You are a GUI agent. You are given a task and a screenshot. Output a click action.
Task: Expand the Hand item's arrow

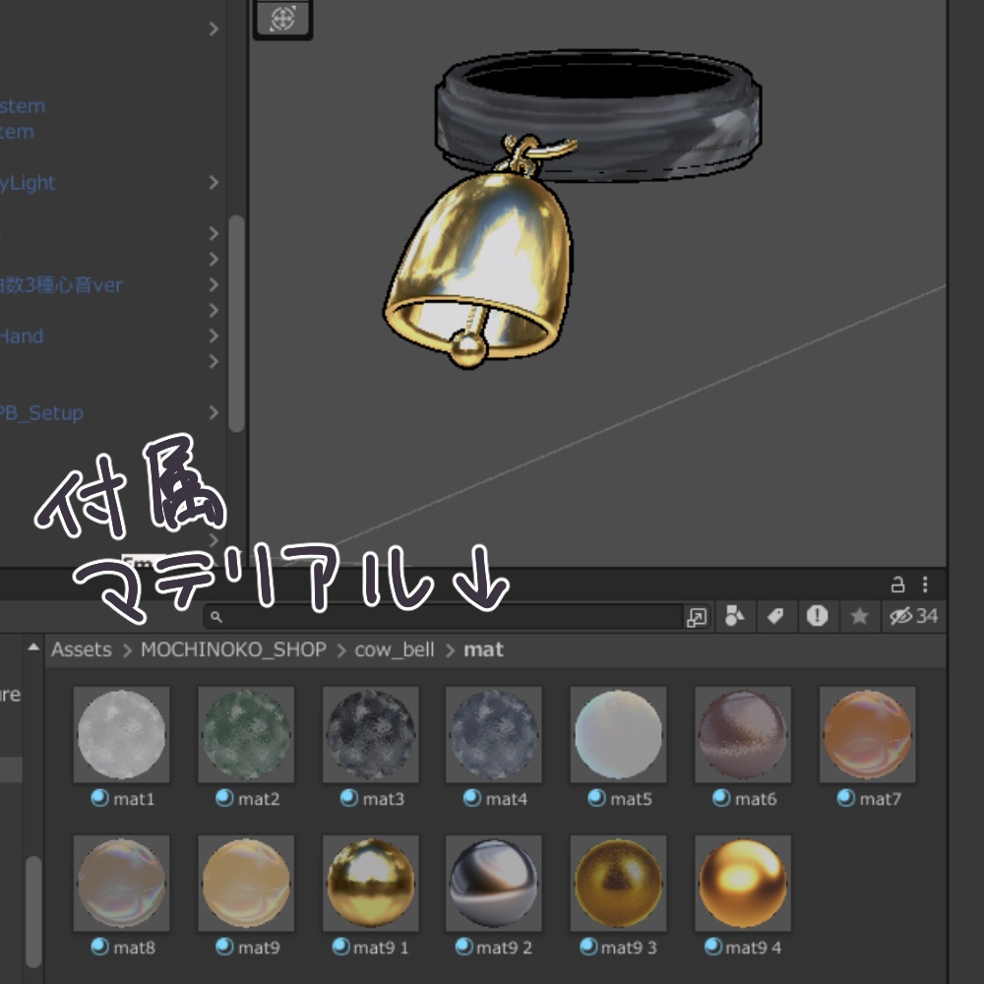(213, 336)
